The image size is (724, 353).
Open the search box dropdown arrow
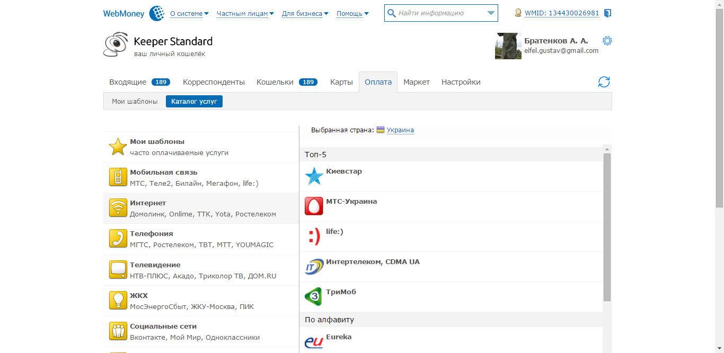491,13
